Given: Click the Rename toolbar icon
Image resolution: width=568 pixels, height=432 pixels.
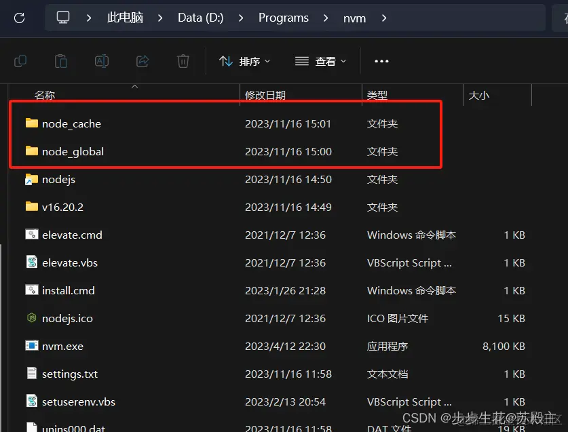Looking at the screenshot, I should click(101, 61).
